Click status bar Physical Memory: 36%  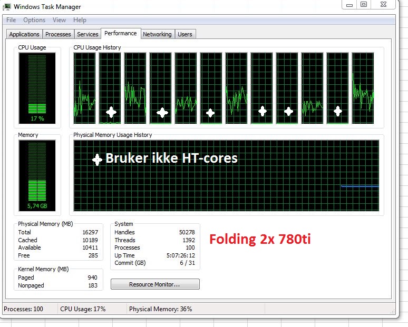pyautogui.click(x=160, y=309)
